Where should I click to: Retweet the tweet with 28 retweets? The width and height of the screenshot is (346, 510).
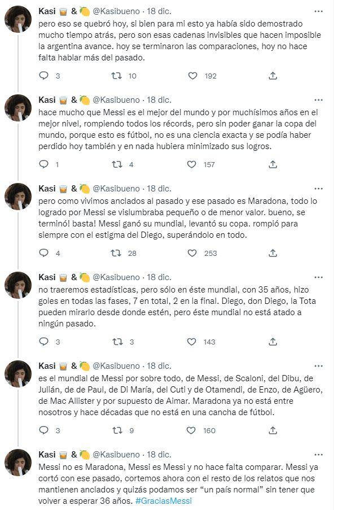click(118, 253)
